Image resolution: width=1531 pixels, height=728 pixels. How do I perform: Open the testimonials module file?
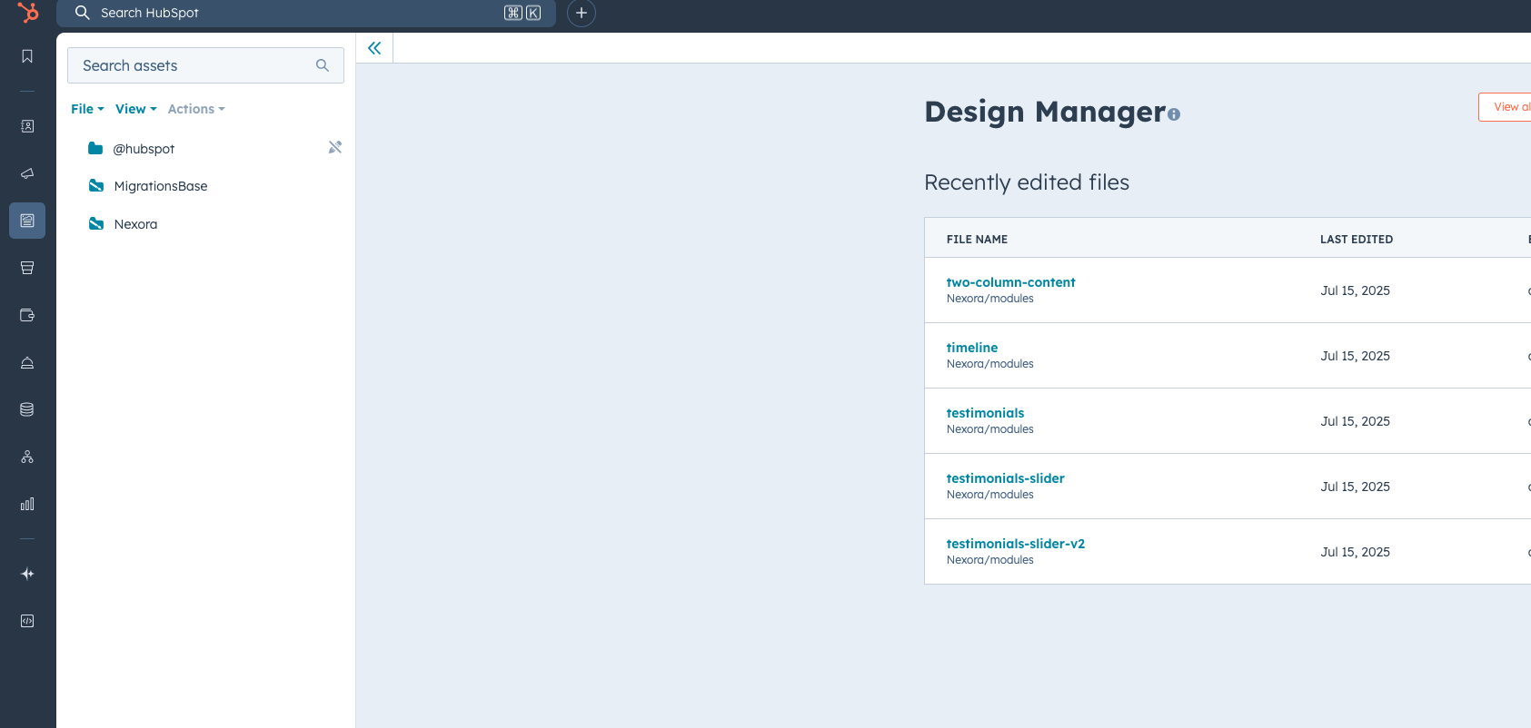click(985, 413)
